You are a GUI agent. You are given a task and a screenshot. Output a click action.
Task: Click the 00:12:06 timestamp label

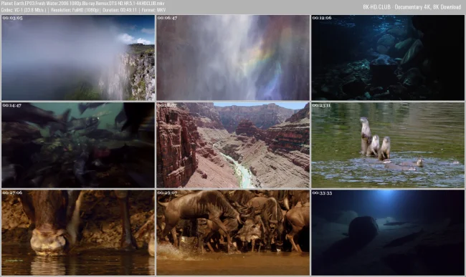pos(322,18)
